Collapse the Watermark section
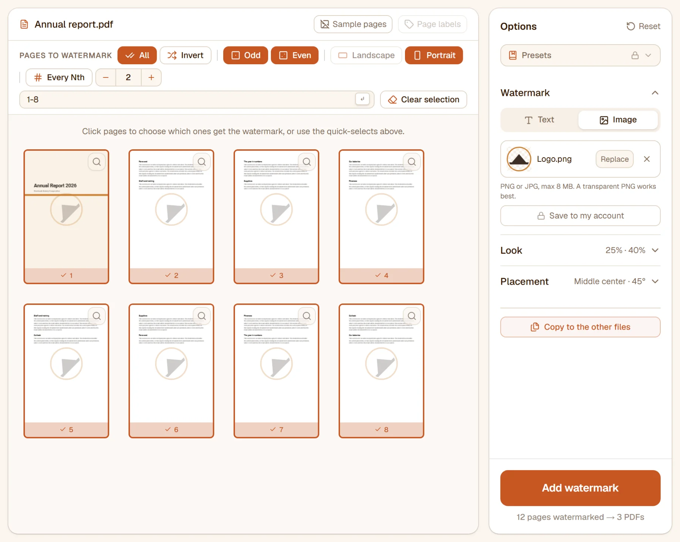680x542 pixels. coord(655,93)
